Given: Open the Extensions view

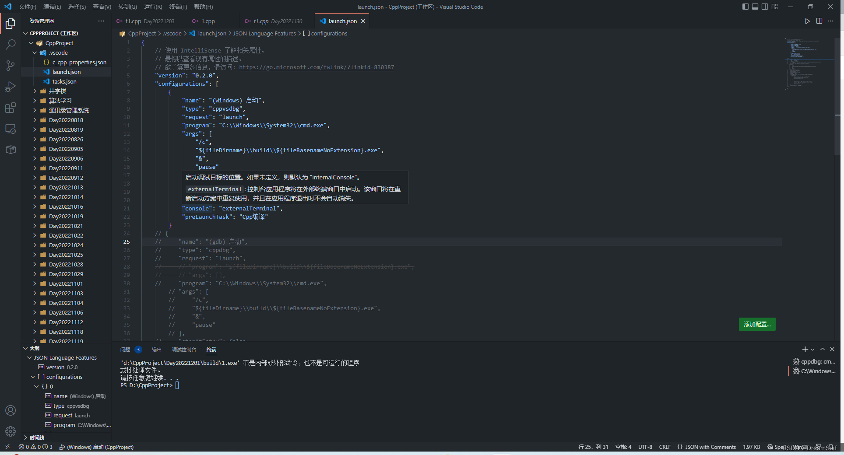Looking at the screenshot, I should [11, 108].
